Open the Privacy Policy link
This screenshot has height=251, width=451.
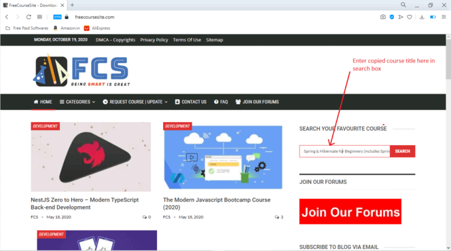coord(154,40)
